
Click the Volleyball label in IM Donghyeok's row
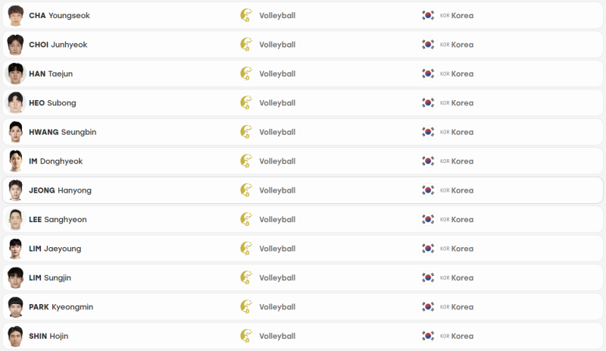tap(277, 161)
